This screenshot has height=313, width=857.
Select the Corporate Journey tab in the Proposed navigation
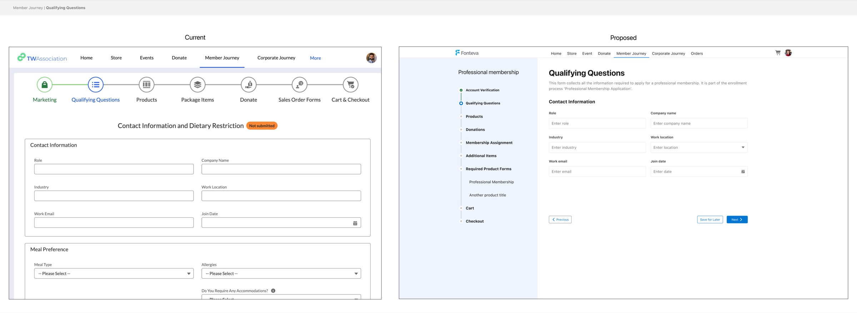click(x=668, y=54)
